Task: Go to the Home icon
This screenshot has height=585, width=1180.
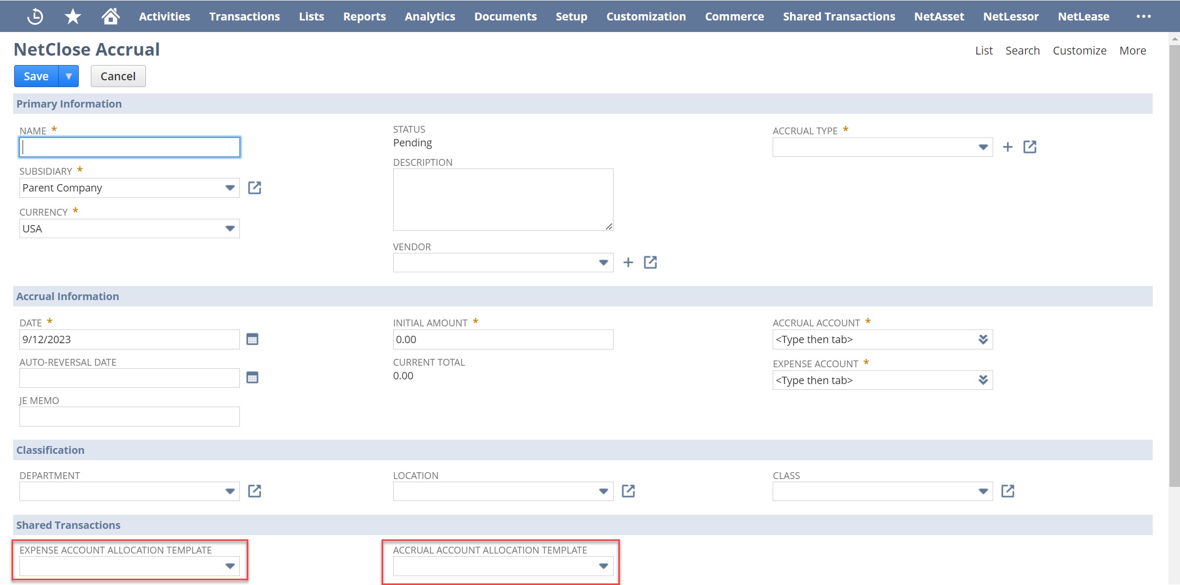Action: pyautogui.click(x=110, y=16)
